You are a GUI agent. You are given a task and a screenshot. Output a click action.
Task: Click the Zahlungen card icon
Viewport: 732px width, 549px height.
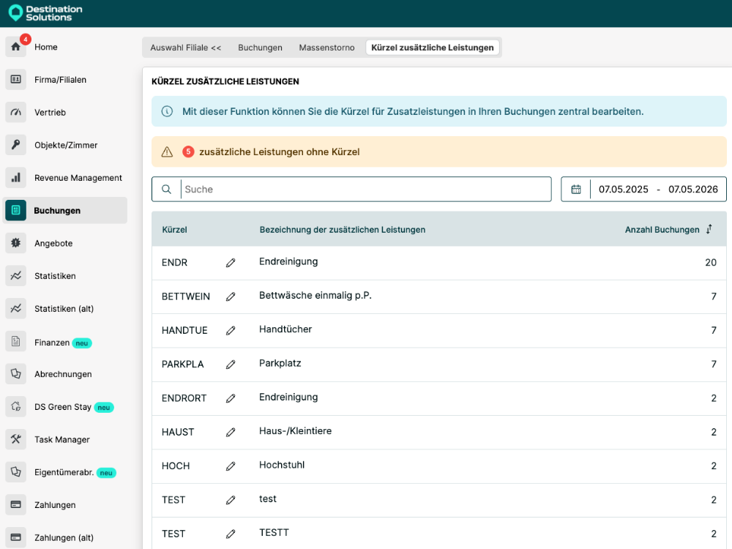[x=16, y=504]
